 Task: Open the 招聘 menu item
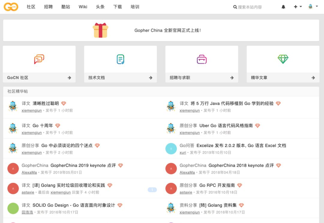[x=48, y=7]
